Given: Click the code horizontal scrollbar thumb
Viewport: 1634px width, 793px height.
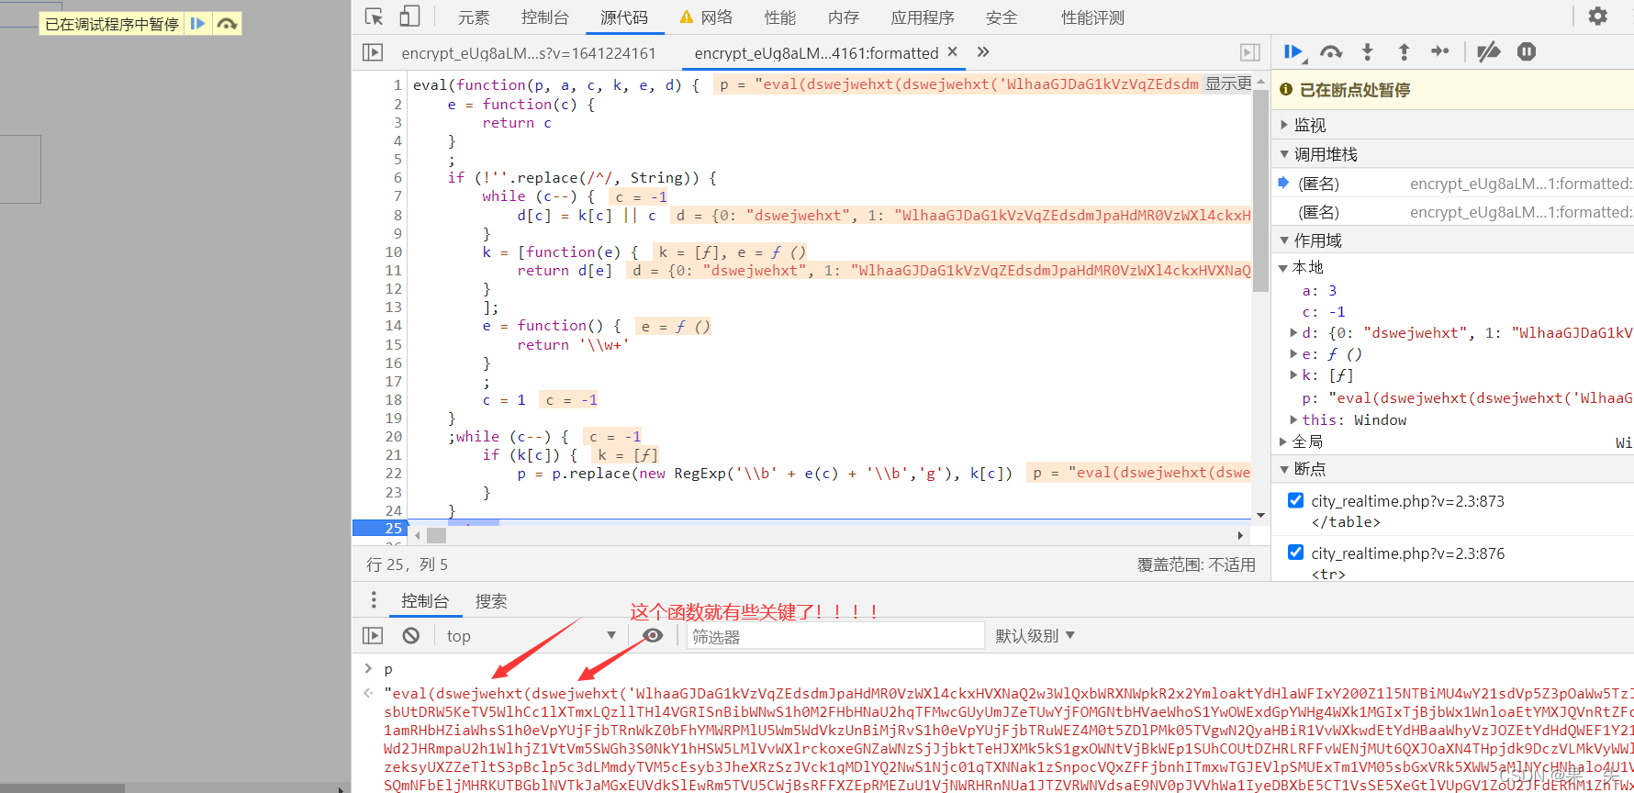Looking at the screenshot, I should click(436, 535).
